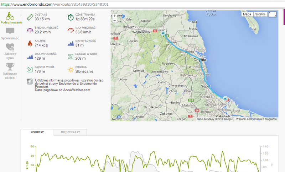Open the Warunki korzystania z programu link
The image size is (285, 172).
(x=256, y=119)
